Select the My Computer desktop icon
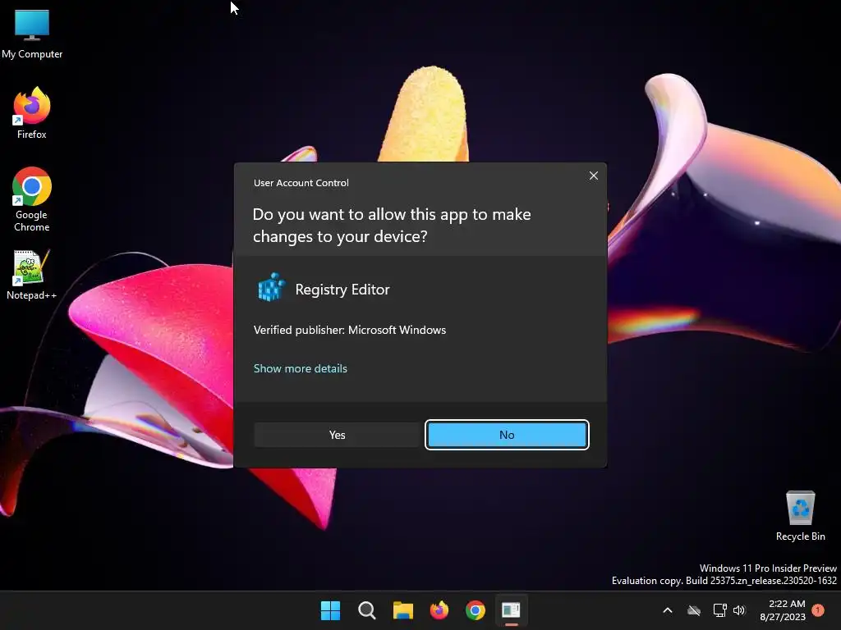Viewport: 841px width, 630px height. [32, 34]
